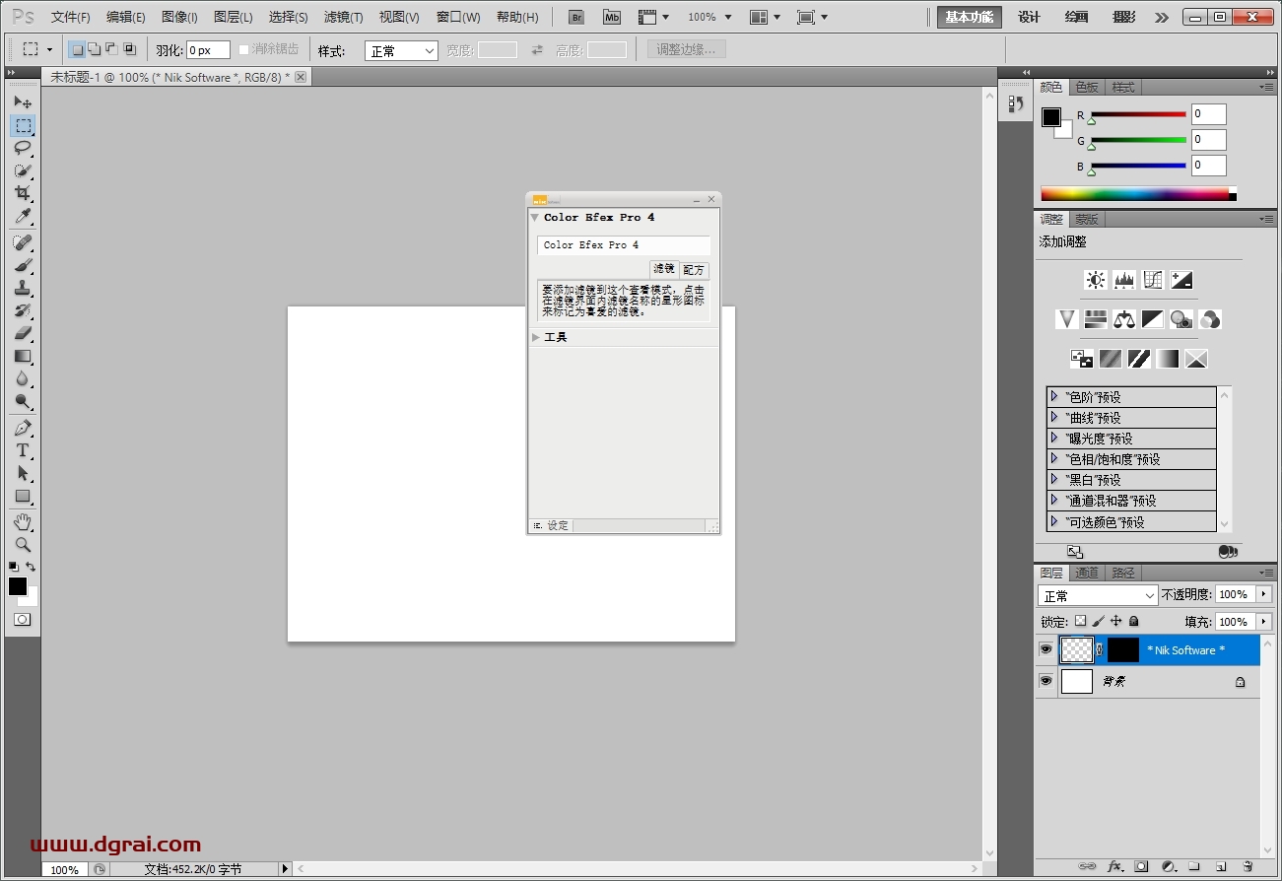The image size is (1282, 881).
Task: Add a Selective Color adjustment
Action: click(x=1196, y=359)
